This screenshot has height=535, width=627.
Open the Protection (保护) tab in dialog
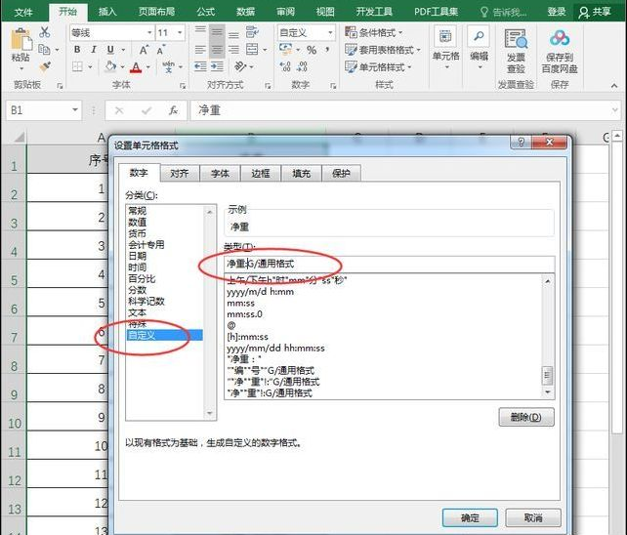[x=341, y=173]
